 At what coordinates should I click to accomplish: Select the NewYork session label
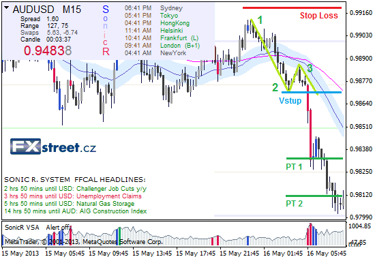pos(173,53)
